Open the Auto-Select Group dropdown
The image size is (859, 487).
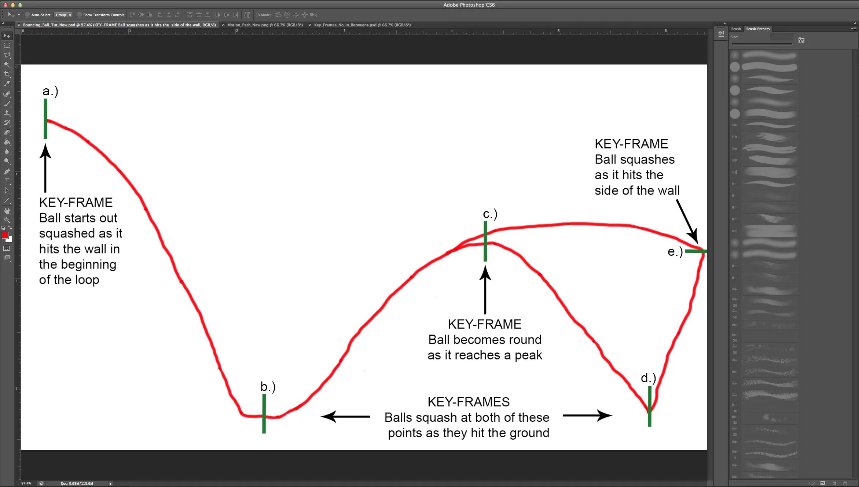tap(63, 15)
